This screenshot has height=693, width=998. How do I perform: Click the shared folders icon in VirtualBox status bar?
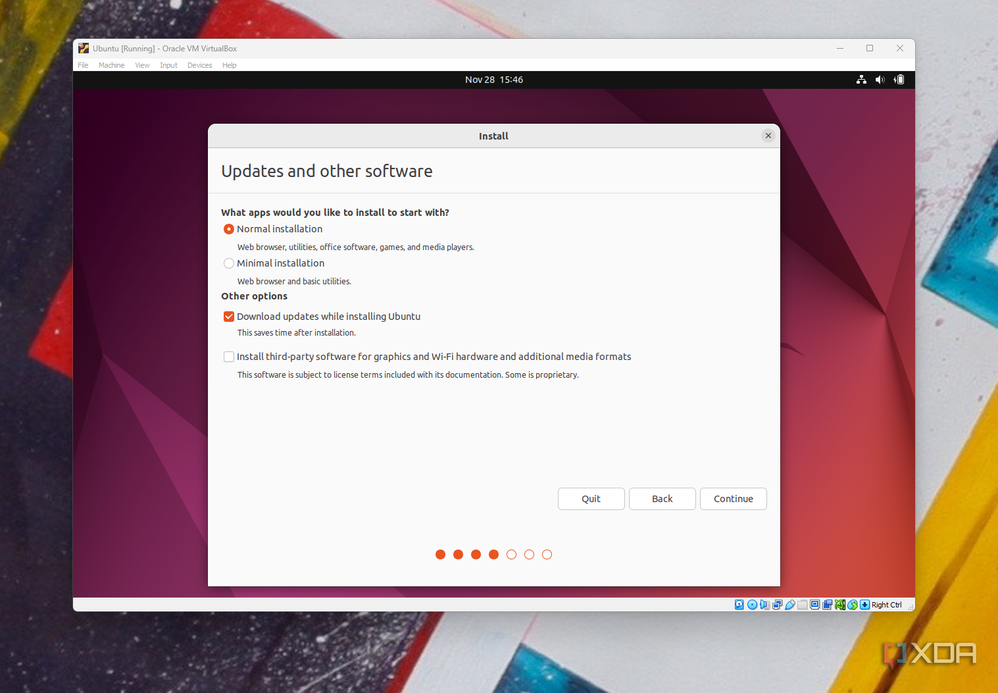click(x=802, y=605)
